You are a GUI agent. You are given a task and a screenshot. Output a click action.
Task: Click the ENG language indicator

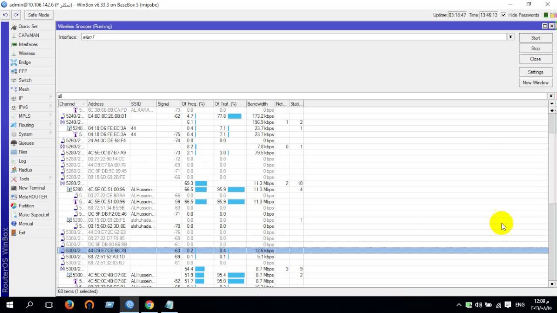pos(520,305)
